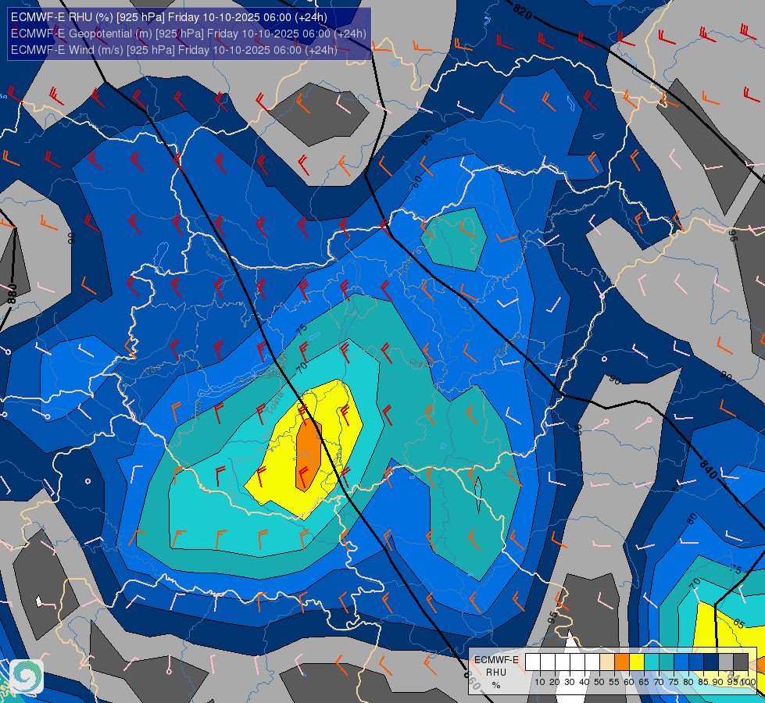The height and width of the screenshot is (703, 765).
Task: Click the '%' unit label in the legend box
Action: (496, 685)
